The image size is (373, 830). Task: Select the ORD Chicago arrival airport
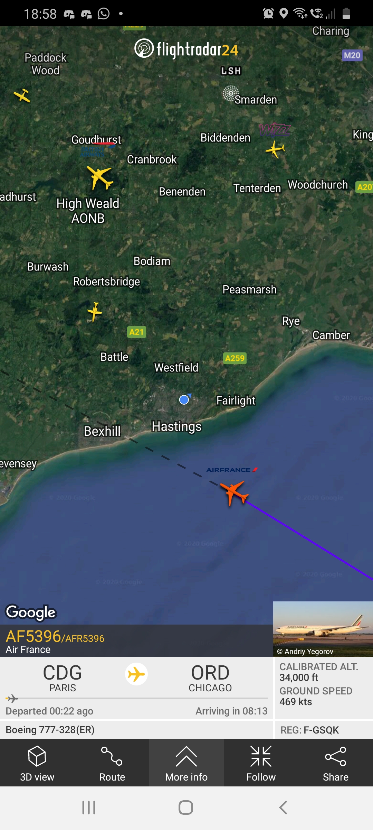click(210, 678)
